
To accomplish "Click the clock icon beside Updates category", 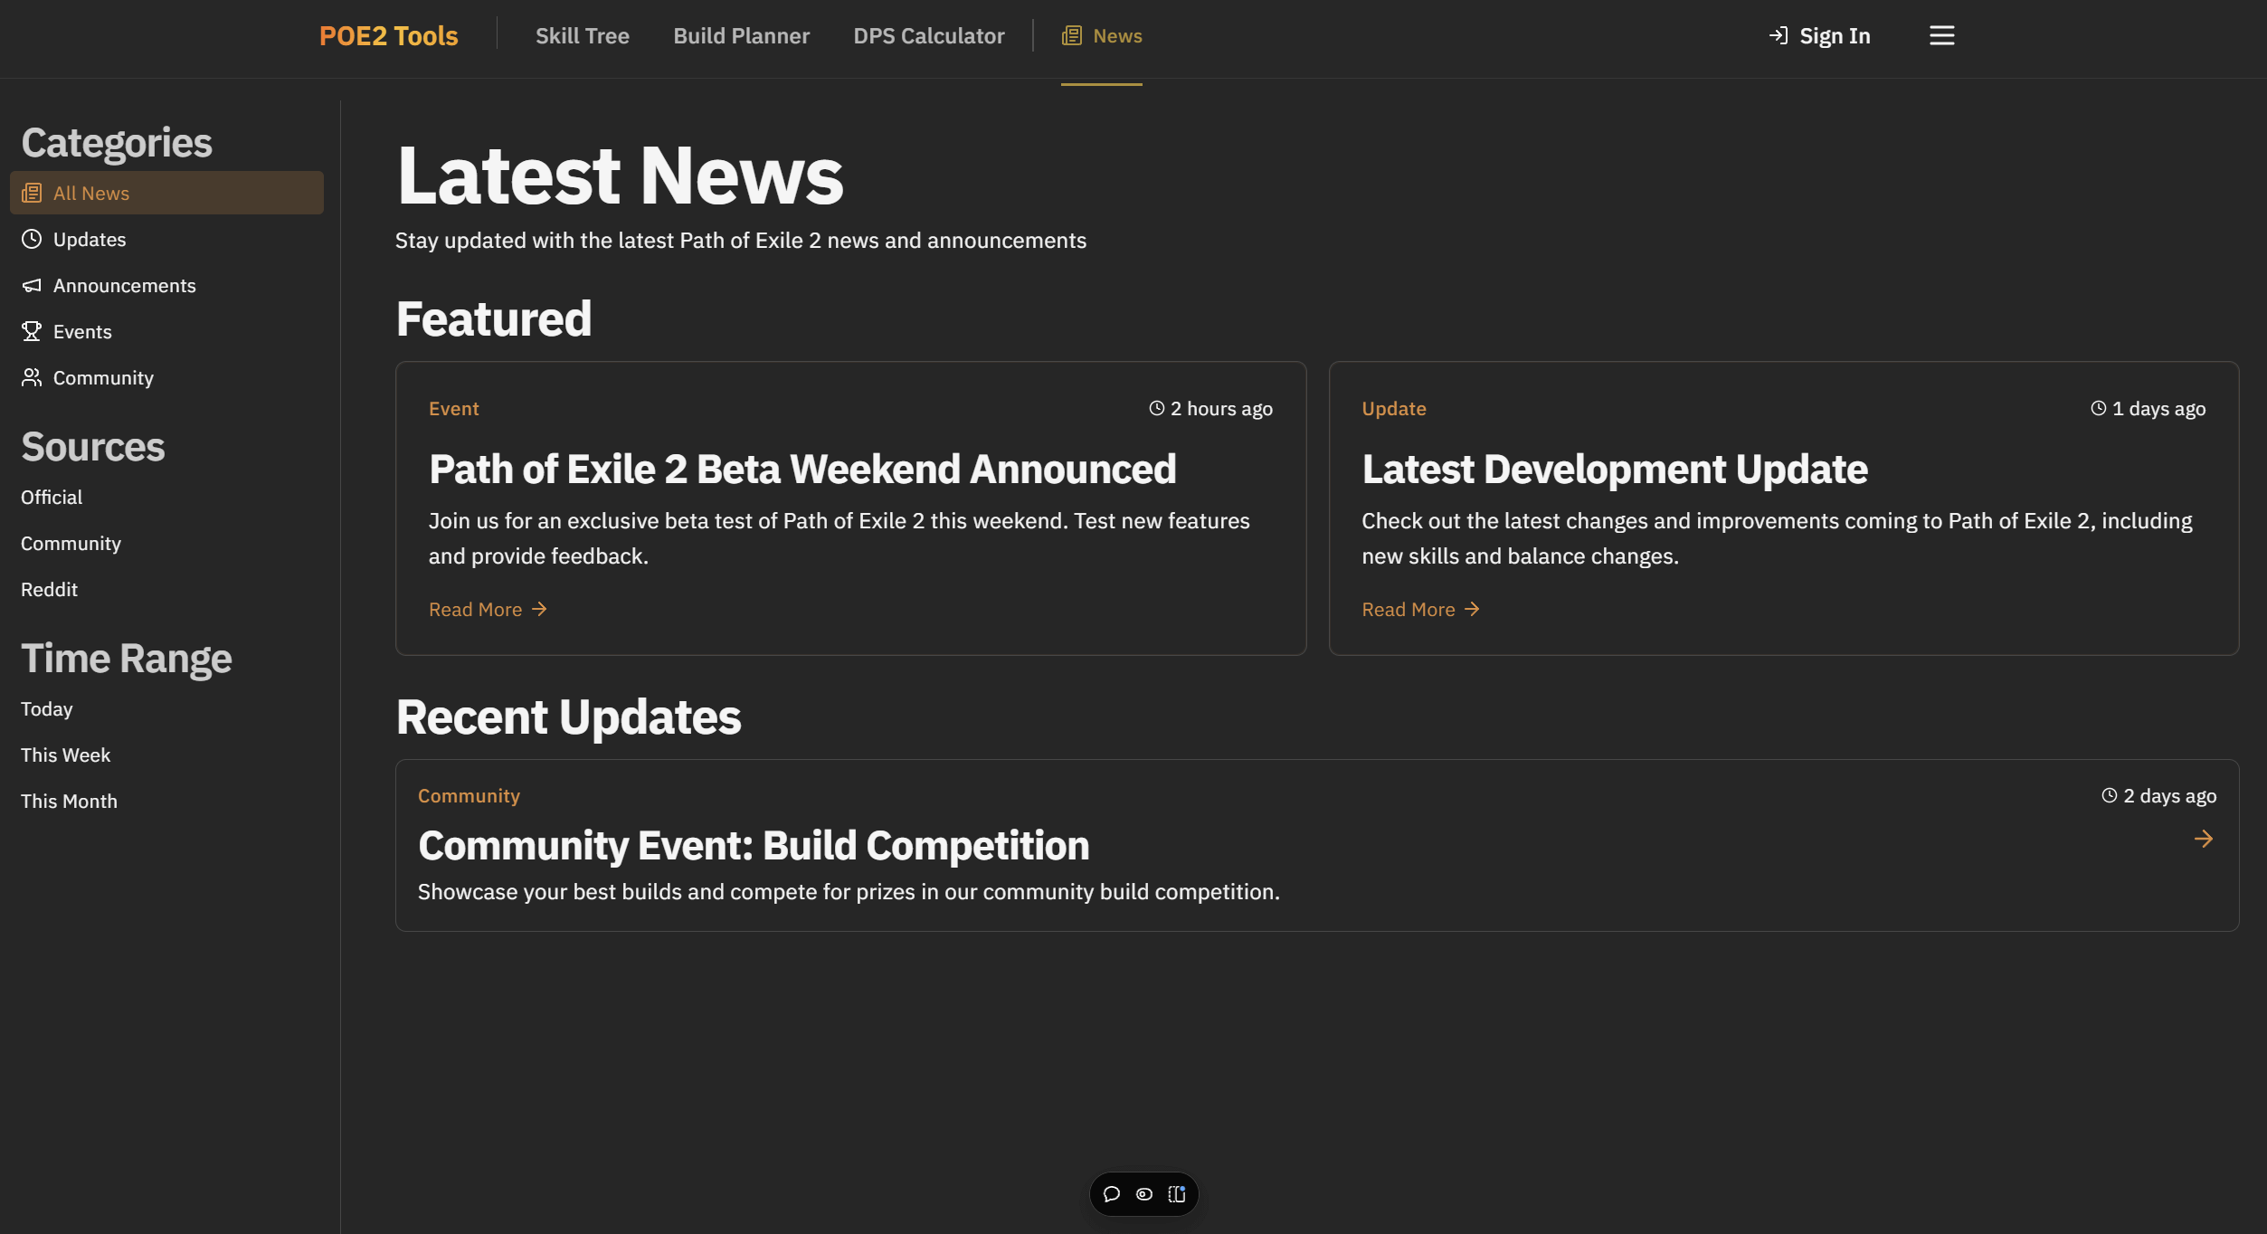I will click(32, 239).
